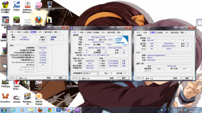Click 確定 in the middle CPU window
Screen dimensions: 202x113
click(x=124, y=78)
